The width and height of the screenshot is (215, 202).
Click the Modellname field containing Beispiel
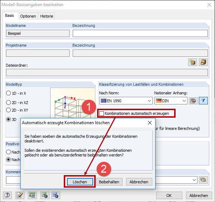(x=38, y=33)
